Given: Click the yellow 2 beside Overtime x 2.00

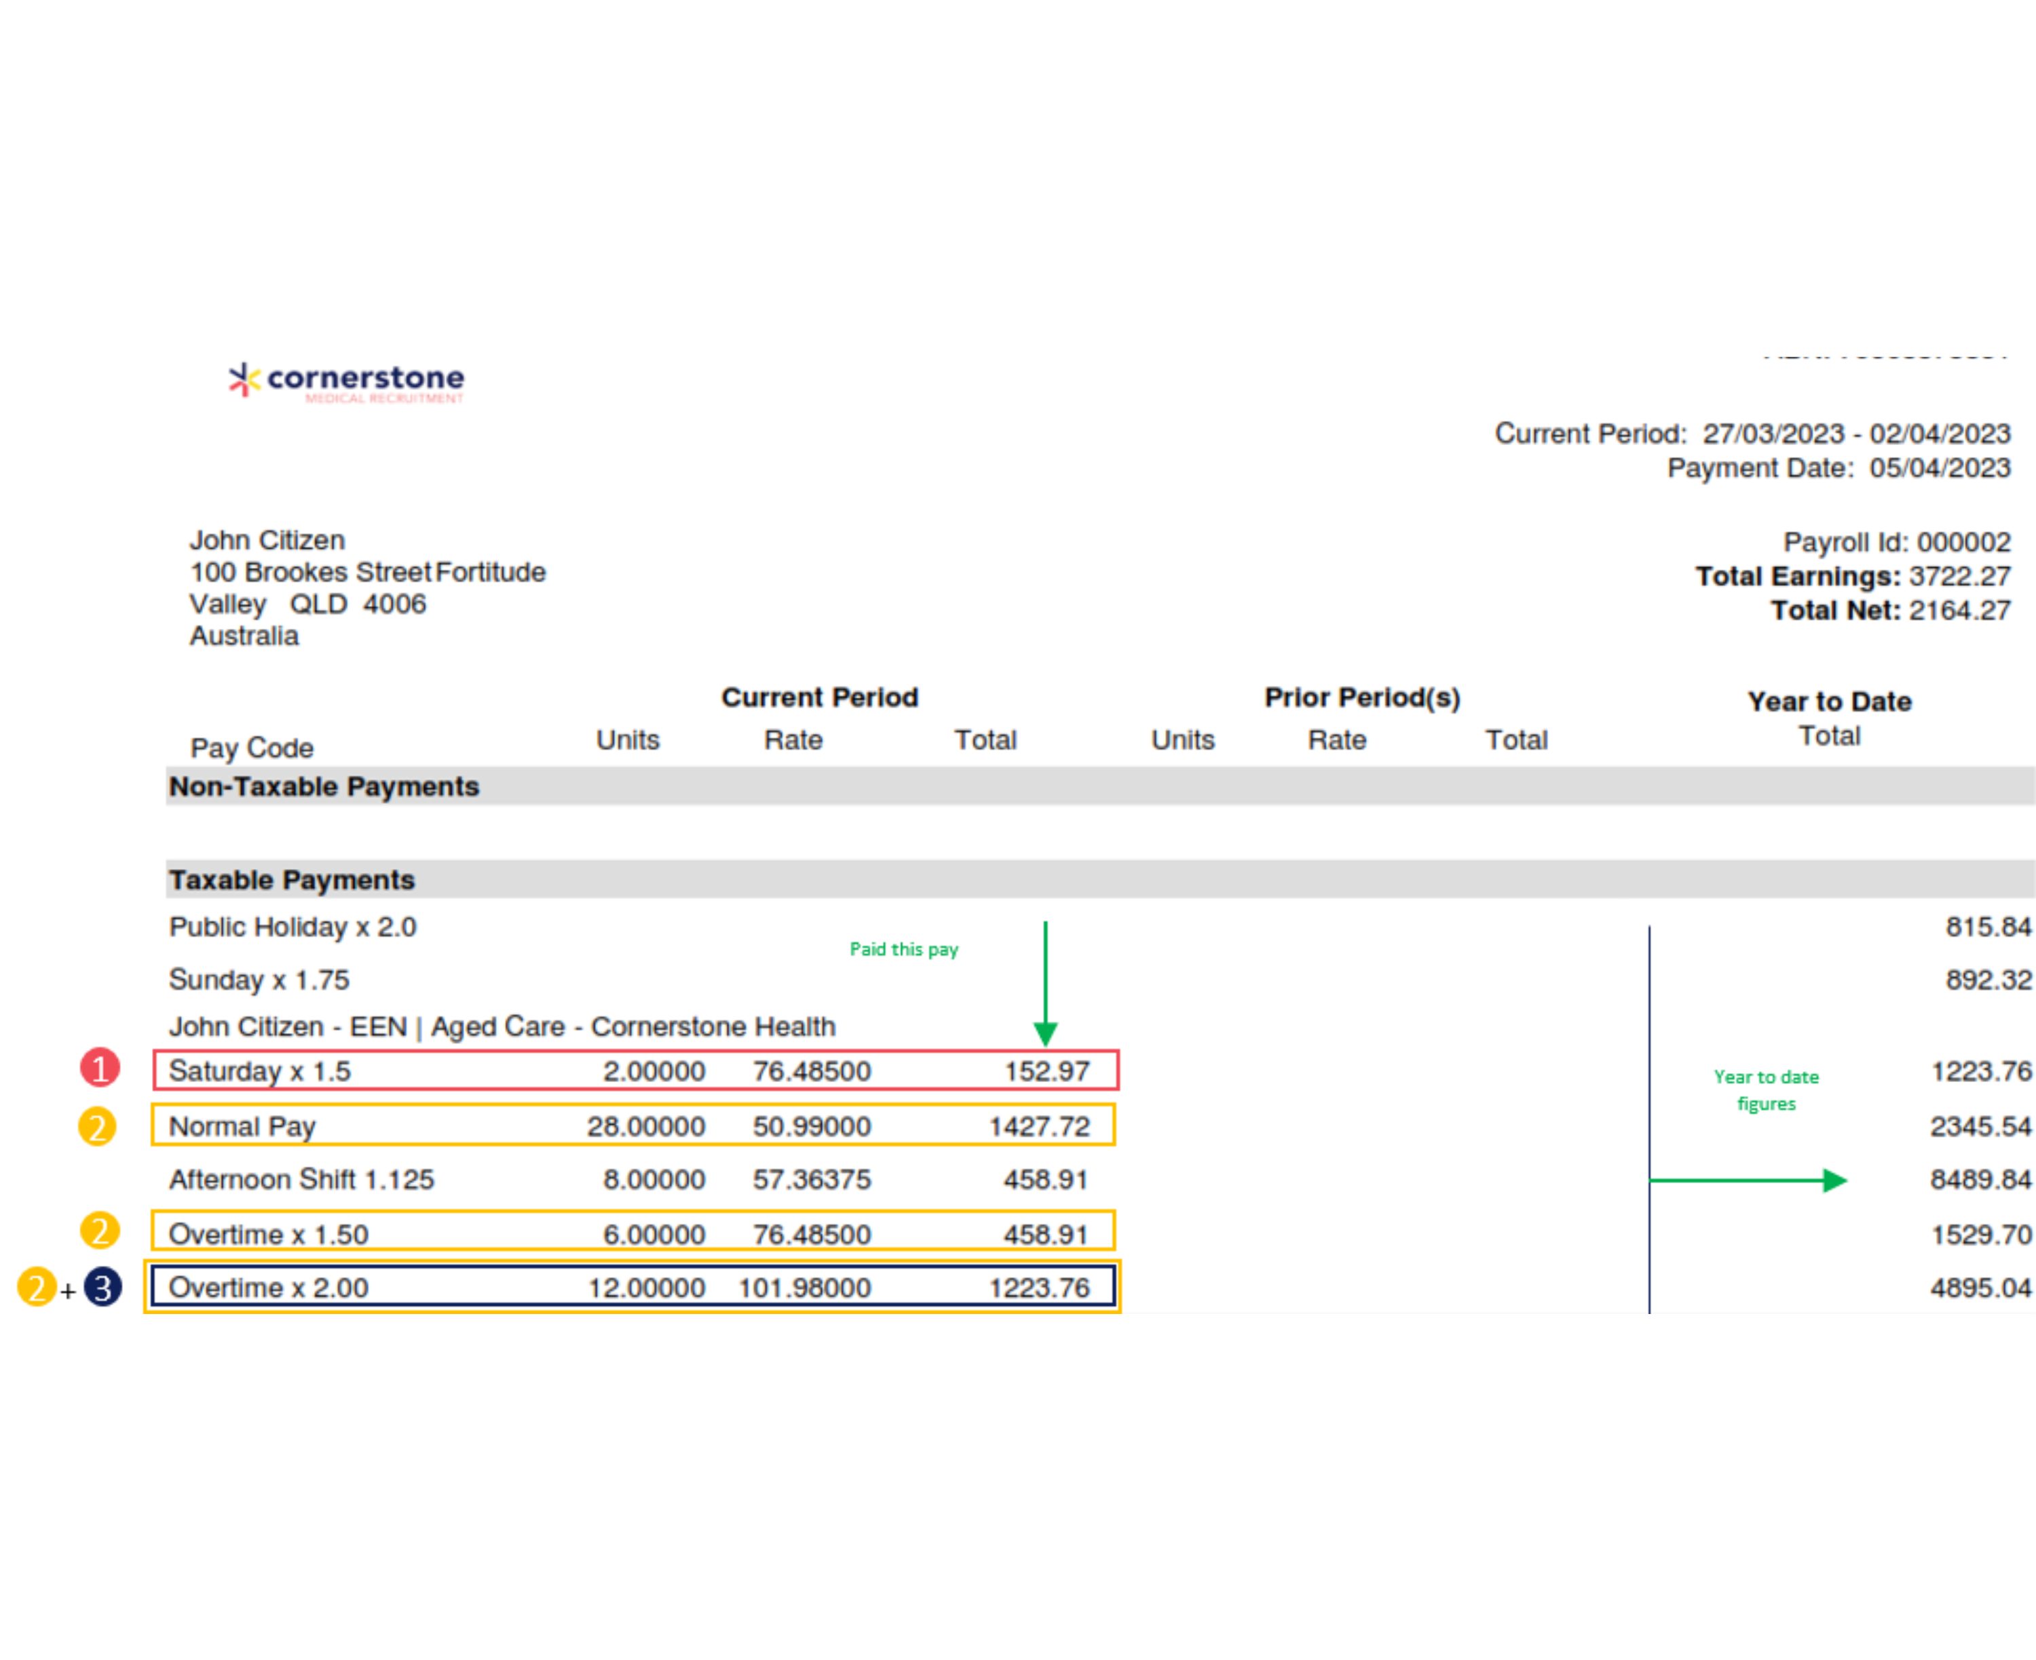Looking at the screenshot, I should 37,1286.
